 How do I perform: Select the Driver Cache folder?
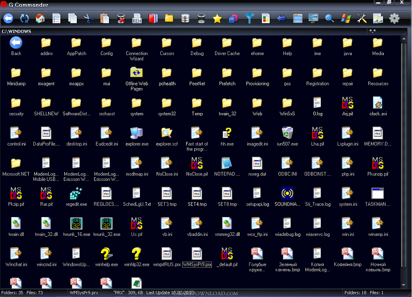[227, 47]
